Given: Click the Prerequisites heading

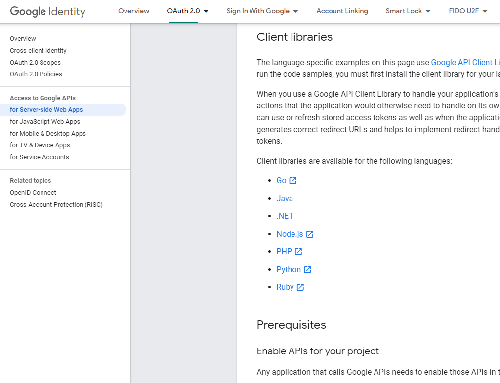Looking at the screenshot, I should click(292, 325).
